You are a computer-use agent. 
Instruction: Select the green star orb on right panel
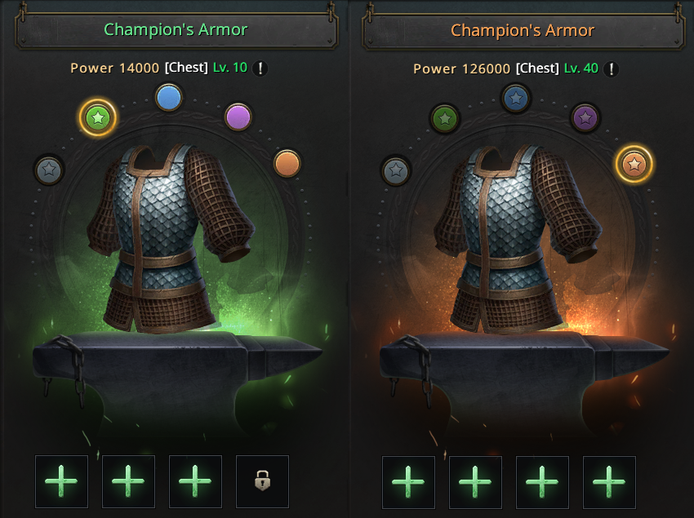(x=445, y=118)
